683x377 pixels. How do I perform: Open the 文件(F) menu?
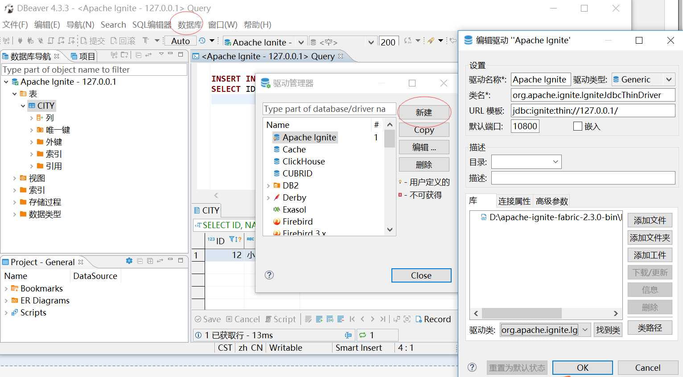[15, 25]
